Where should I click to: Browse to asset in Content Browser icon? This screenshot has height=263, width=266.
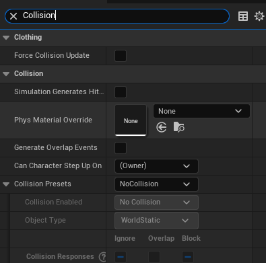coord(179,127)
